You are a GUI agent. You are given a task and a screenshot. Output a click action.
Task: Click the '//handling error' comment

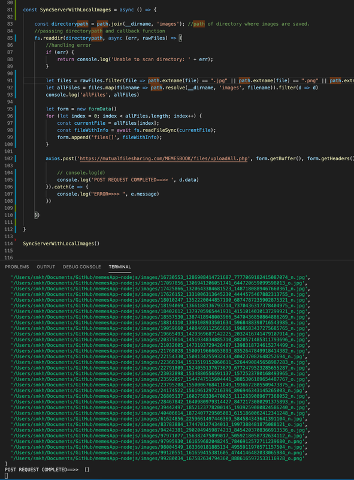[x=68, y=45]
